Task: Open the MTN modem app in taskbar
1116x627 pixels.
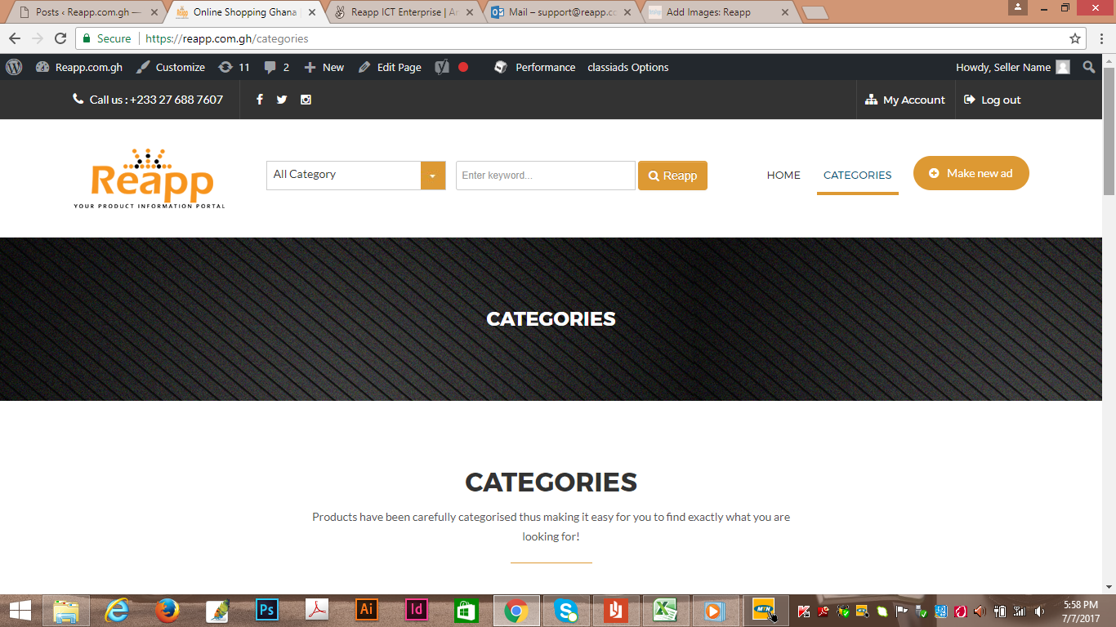Action: point(766,611)
